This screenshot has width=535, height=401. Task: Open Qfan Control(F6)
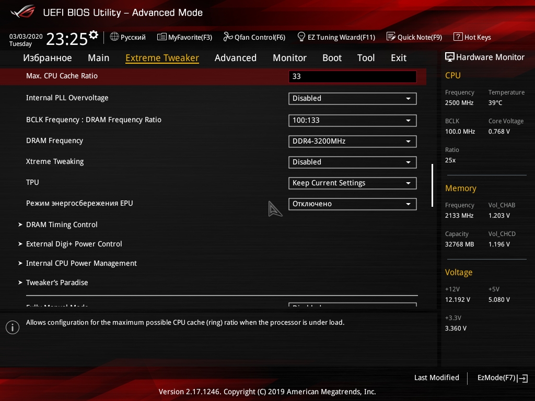pyautogui.click(x=254, y=37)
